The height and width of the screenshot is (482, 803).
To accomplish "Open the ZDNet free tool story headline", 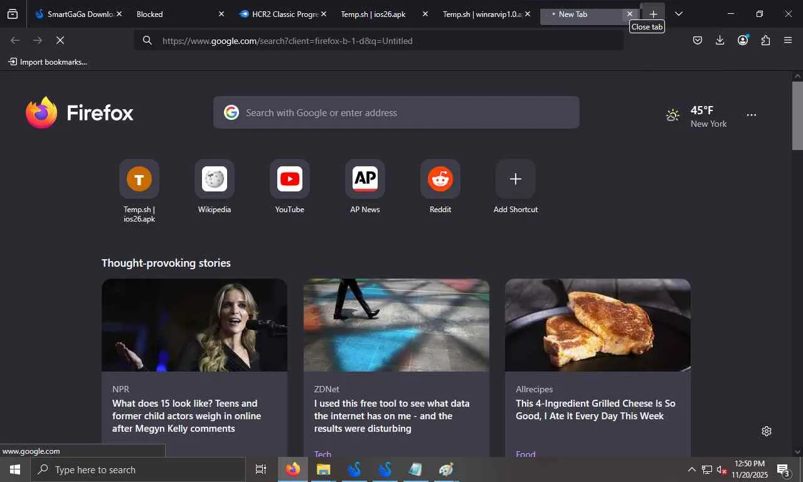I will [392, 416].
